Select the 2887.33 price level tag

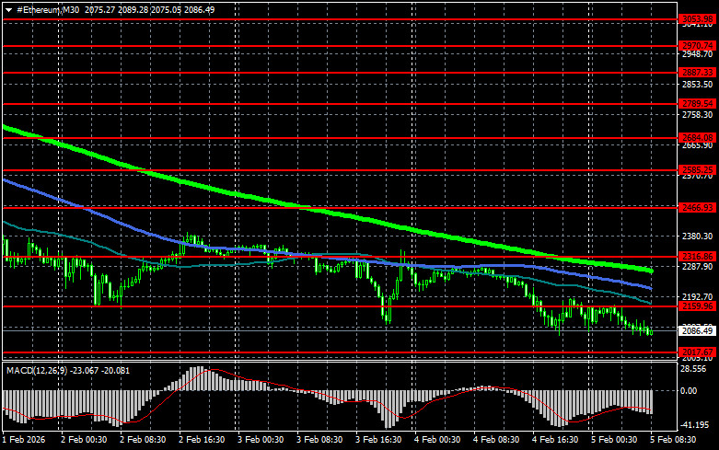pos(697,72)
